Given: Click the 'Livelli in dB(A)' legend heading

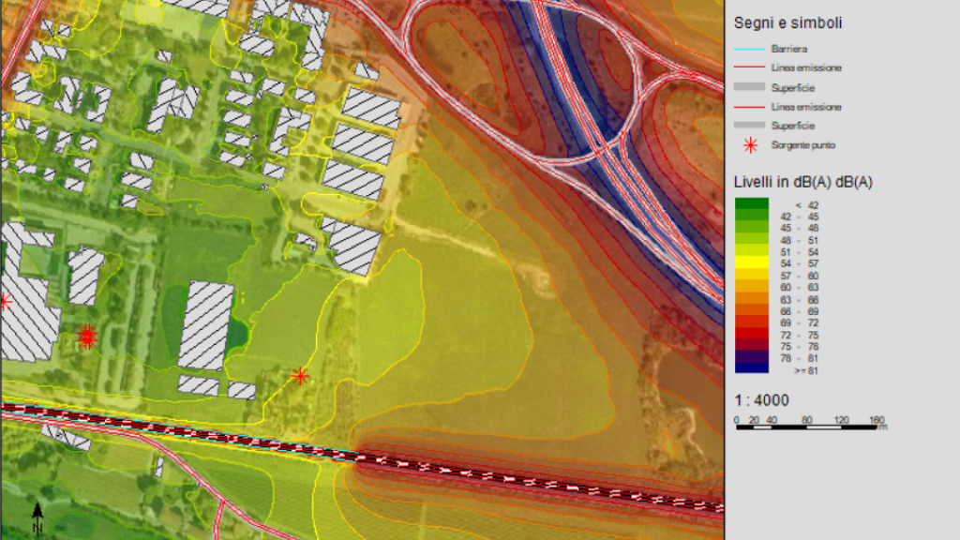Looking at the screenshot, I should coord(803,181).
